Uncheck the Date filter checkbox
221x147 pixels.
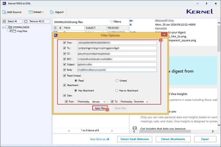pos(65,95)
